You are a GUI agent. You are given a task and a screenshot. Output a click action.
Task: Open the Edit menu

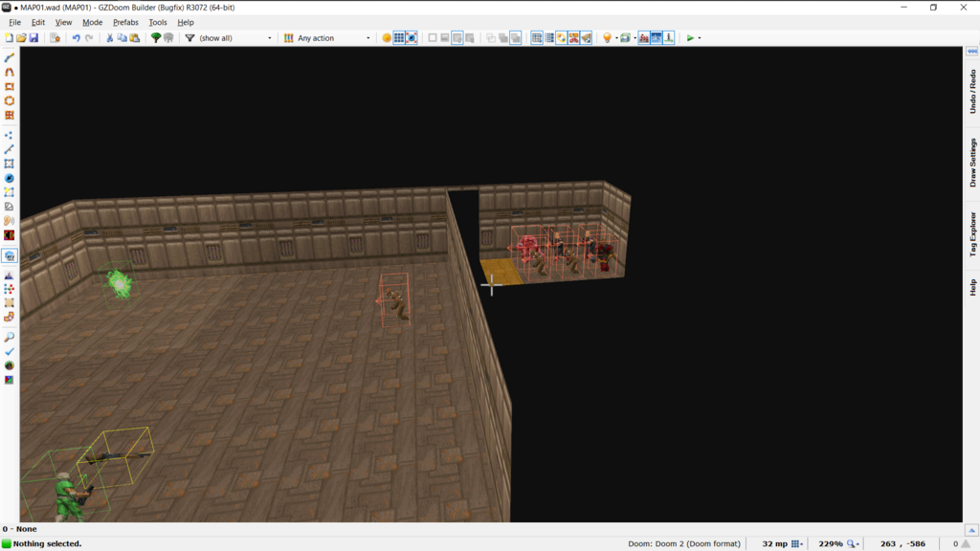point(38,22)
